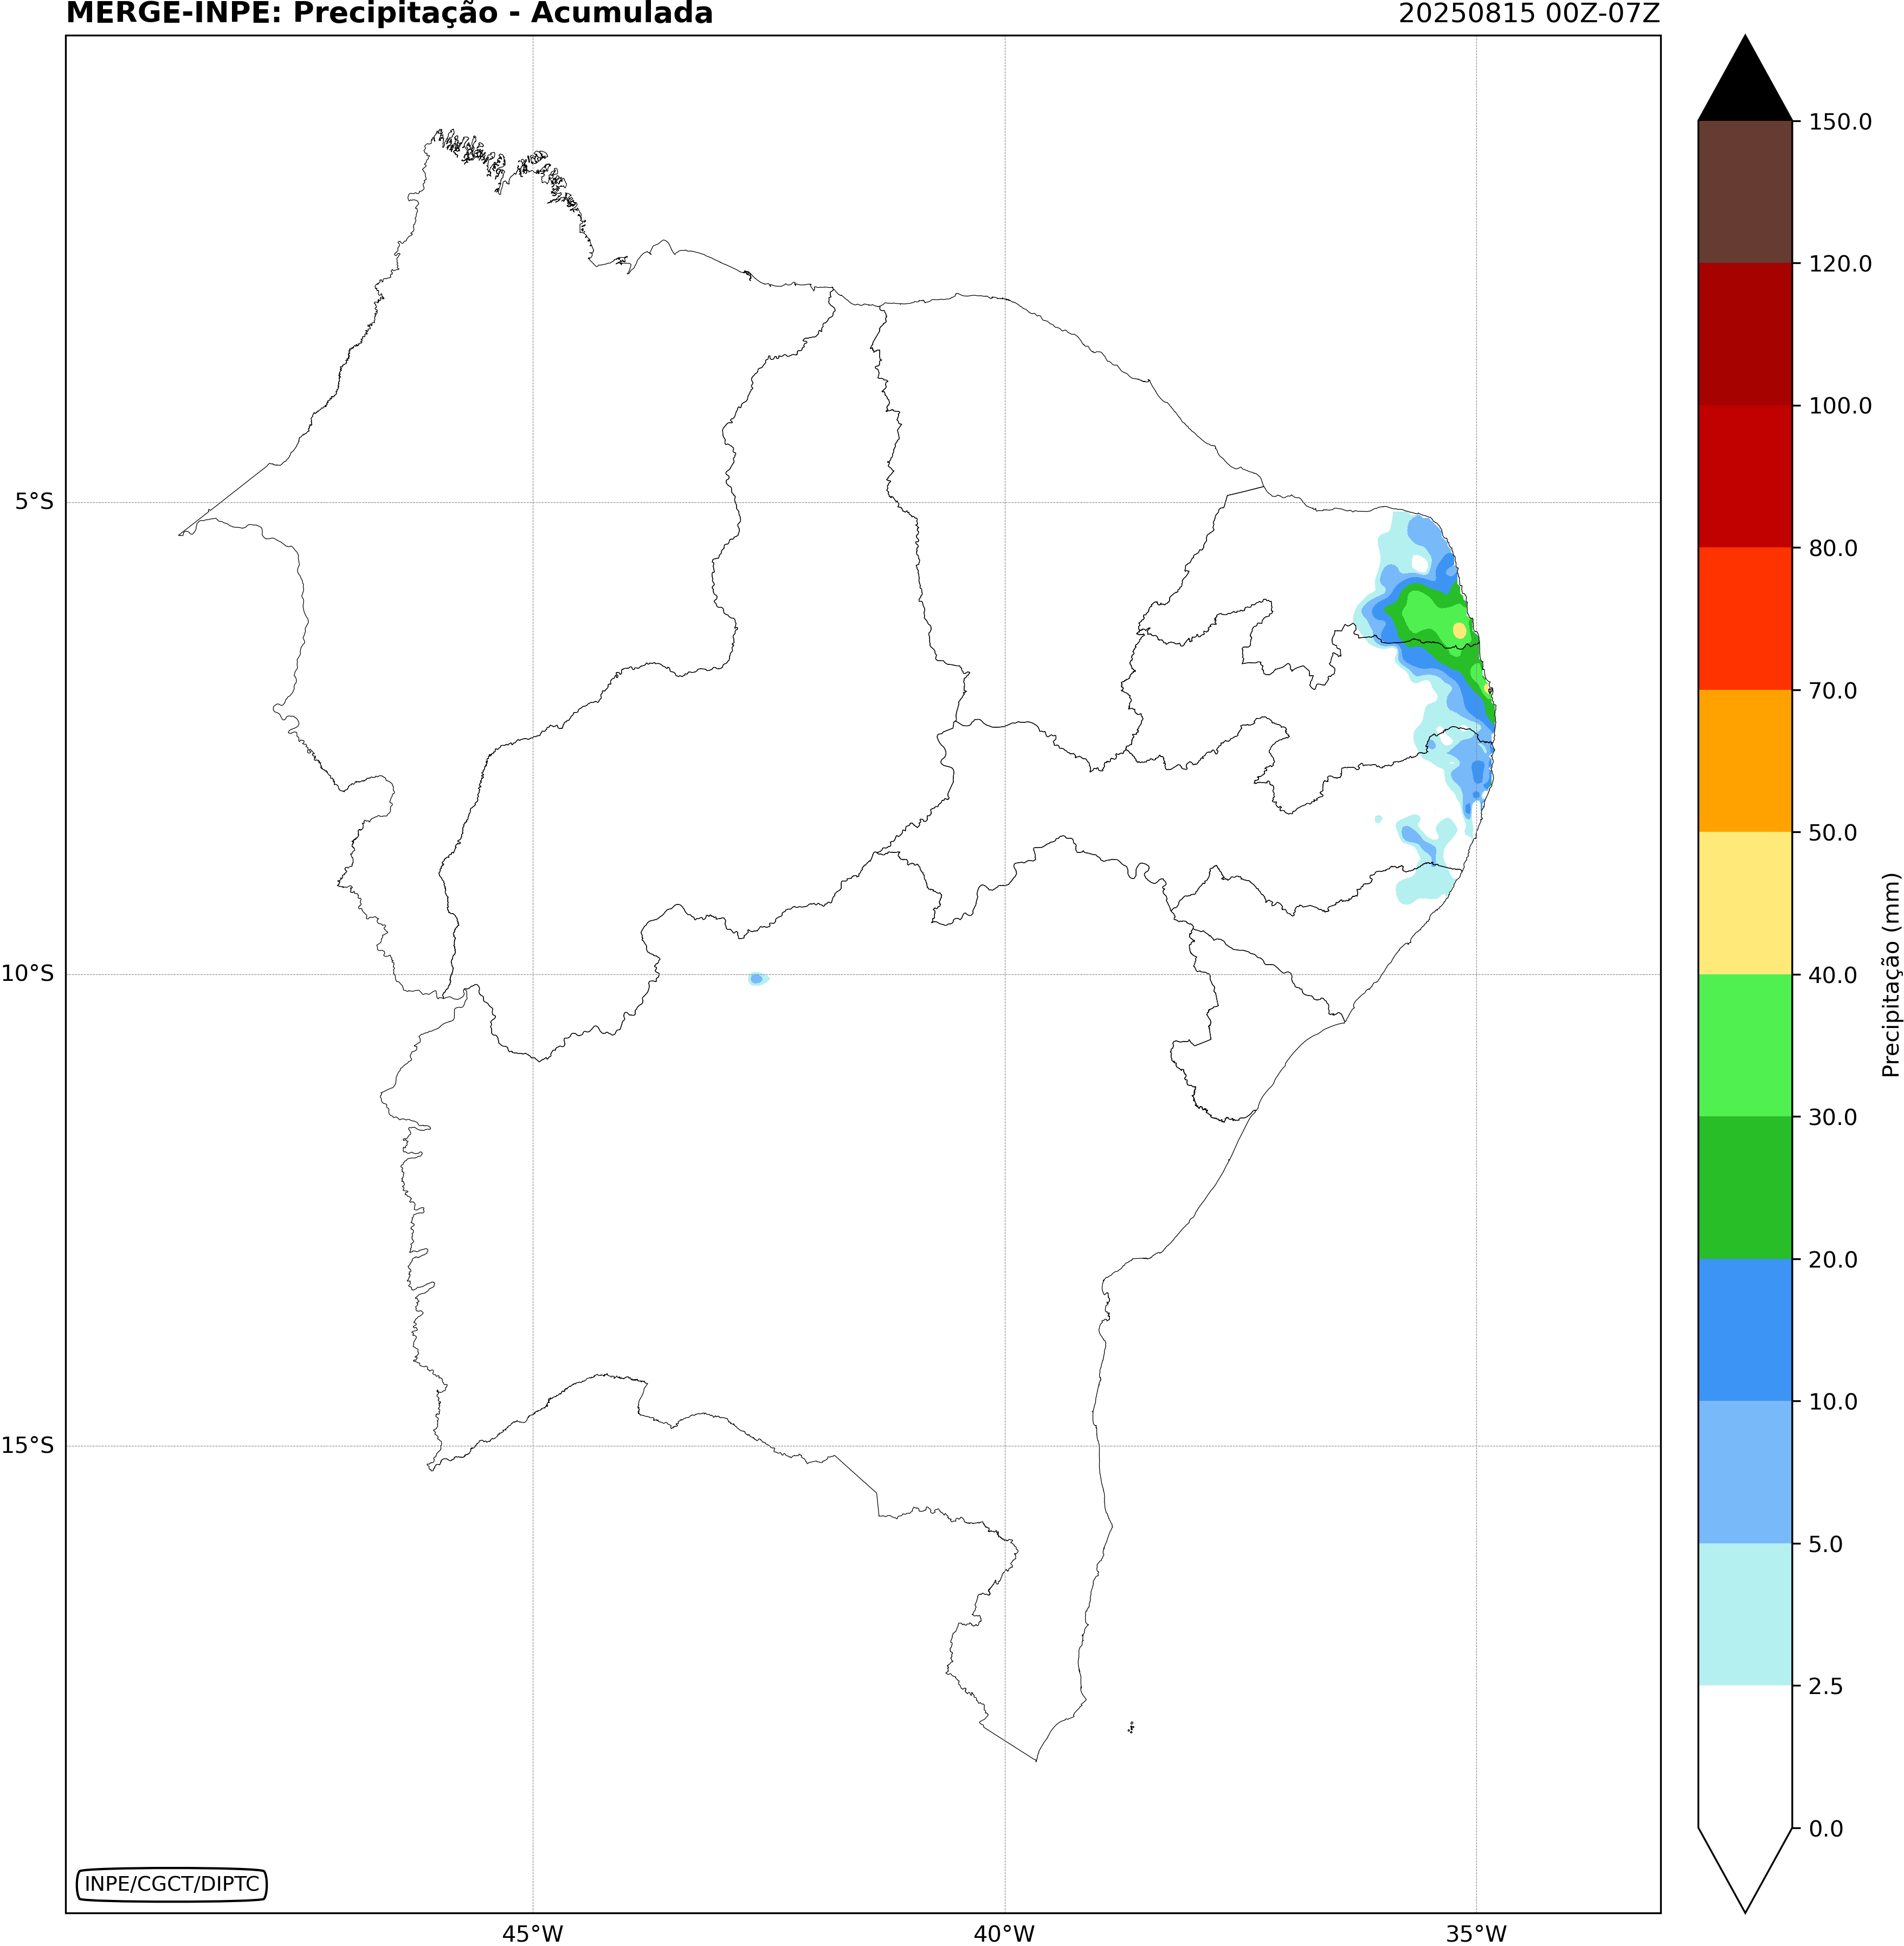Click the dark green 20-30 color band
1904x1946 pixels.
coord(1744,1187)
